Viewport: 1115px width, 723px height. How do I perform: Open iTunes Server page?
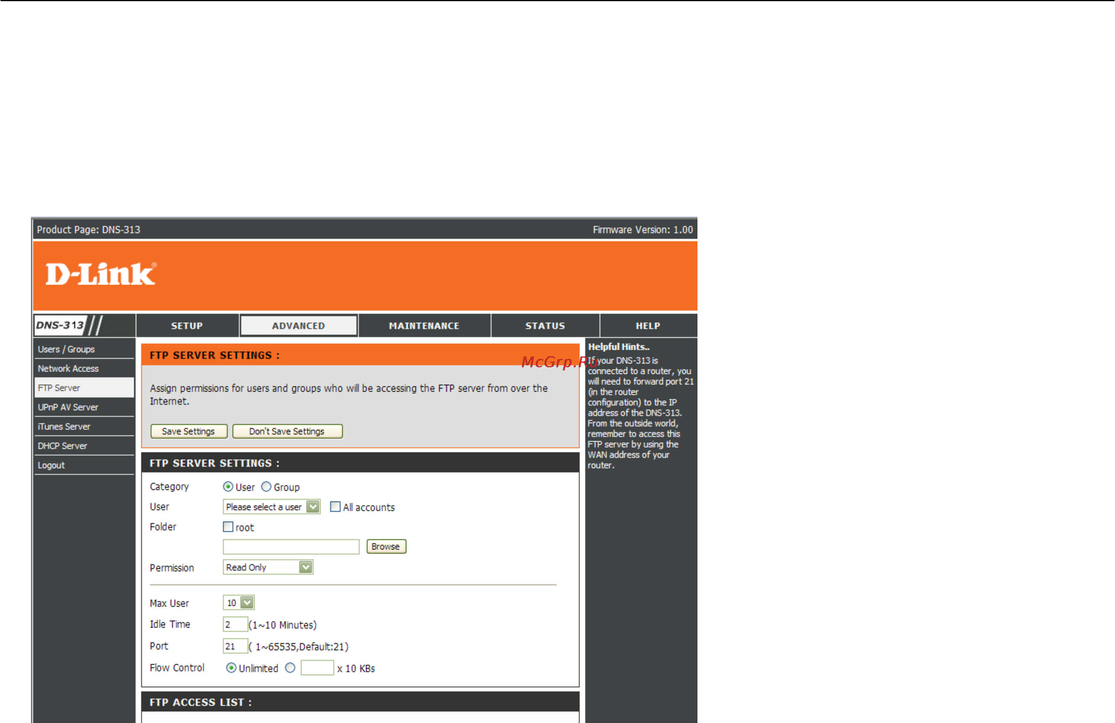tap(84, 427)
